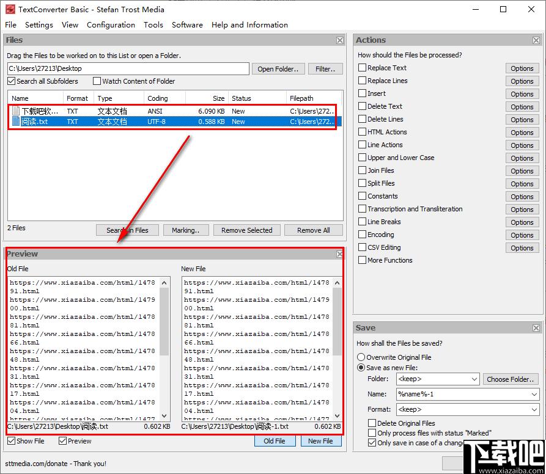Enable the Encoding action checkbox
Viewport: 546px width, 474px height.
(x=362, y=235)
